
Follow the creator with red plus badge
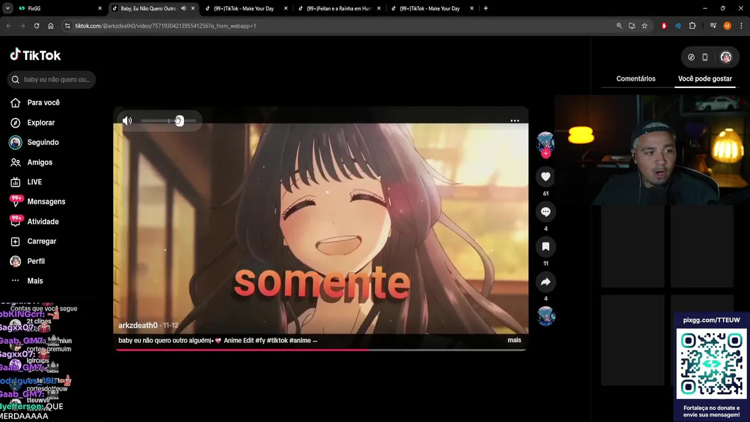(x=546, y=154)
